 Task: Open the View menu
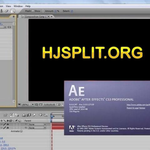tap(8, 6)
